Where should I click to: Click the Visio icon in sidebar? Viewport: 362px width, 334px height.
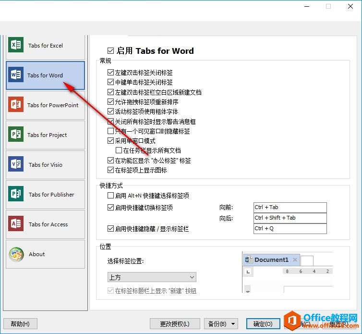tap(16, 164)
